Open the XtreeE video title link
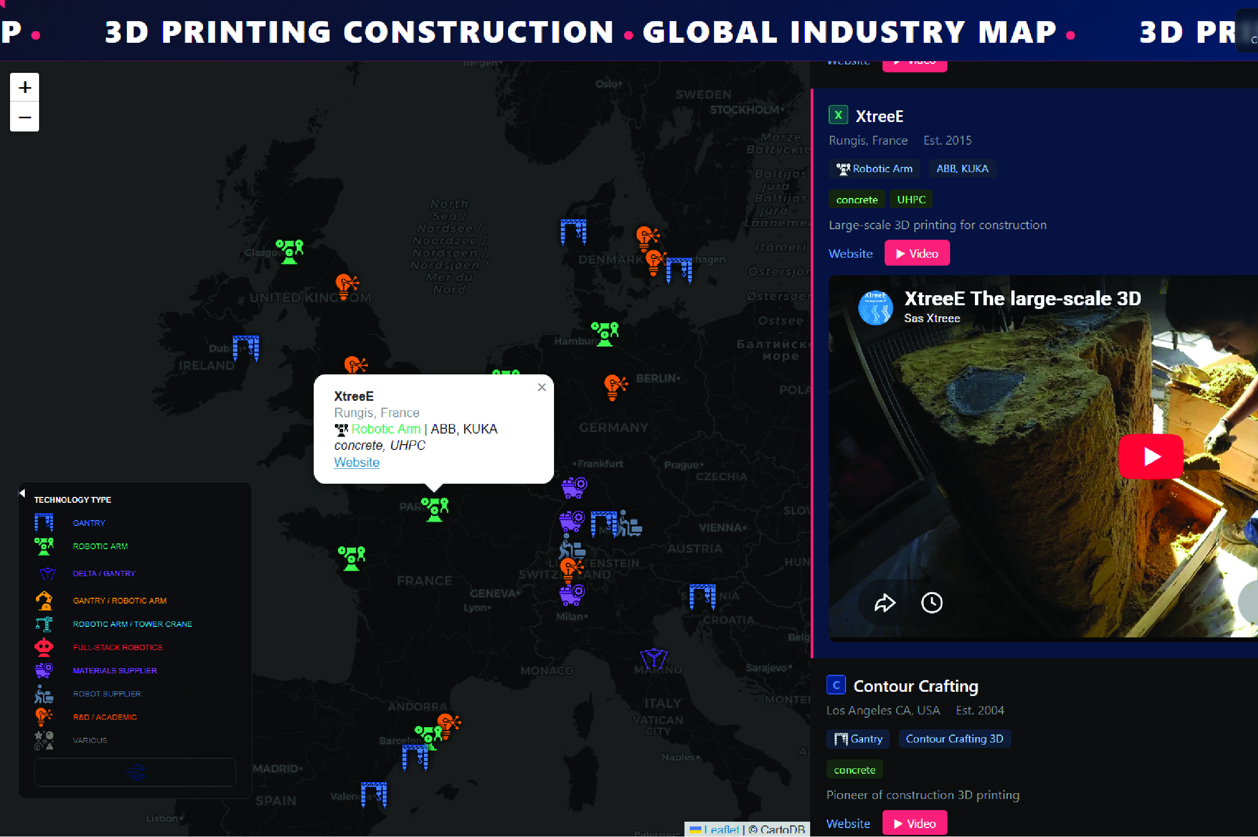Screen dimensions: 1258x837 1022,299
